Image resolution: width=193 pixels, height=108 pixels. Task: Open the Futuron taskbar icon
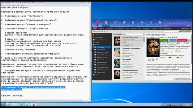click(34, 105)
